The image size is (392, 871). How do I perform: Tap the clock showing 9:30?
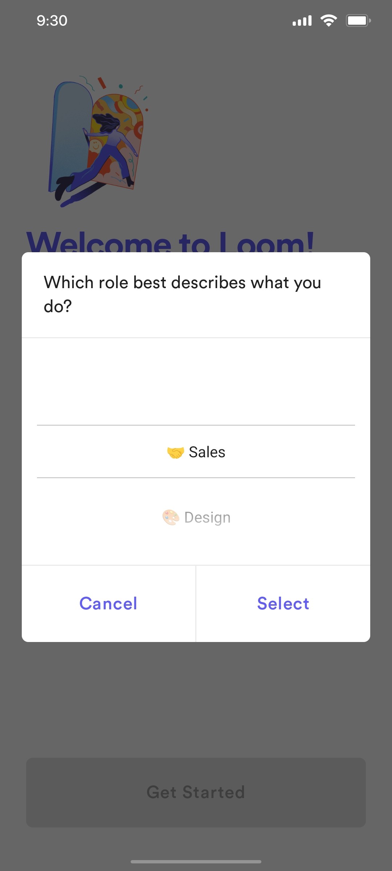(x=51, y=21)
